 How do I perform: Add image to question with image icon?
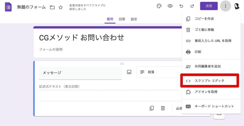[129, 72]
